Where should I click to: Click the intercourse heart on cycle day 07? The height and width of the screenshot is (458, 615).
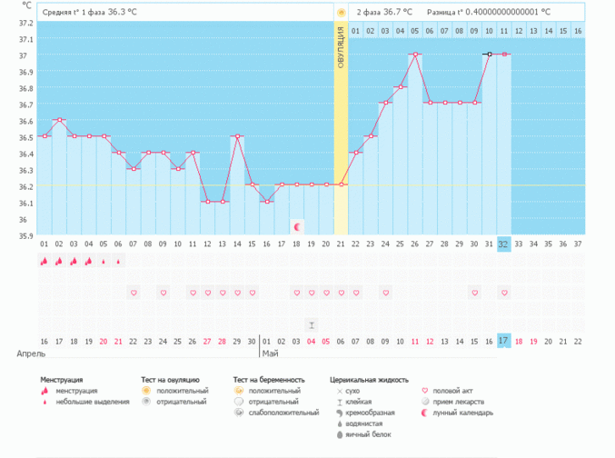tap(134, 293)
